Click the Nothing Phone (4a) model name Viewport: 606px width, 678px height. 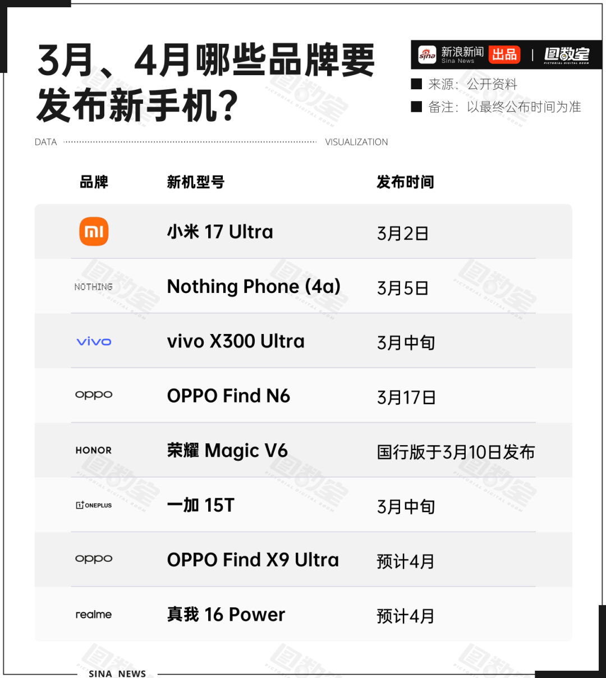click(254, 287)
